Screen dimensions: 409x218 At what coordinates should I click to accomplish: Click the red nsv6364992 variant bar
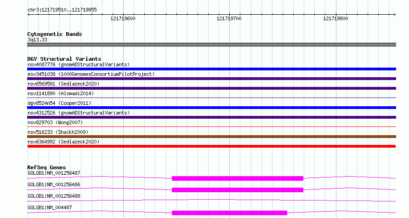coord(211,146)
